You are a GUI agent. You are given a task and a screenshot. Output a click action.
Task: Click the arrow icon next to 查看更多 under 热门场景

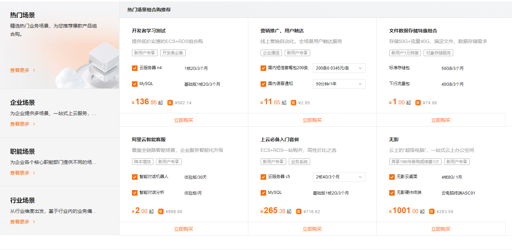[x=34, y=70]
